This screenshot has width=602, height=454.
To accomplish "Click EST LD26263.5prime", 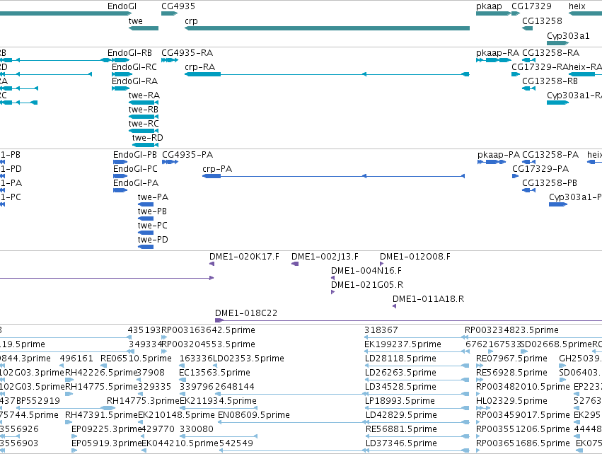I will click(x=417, y=380).
